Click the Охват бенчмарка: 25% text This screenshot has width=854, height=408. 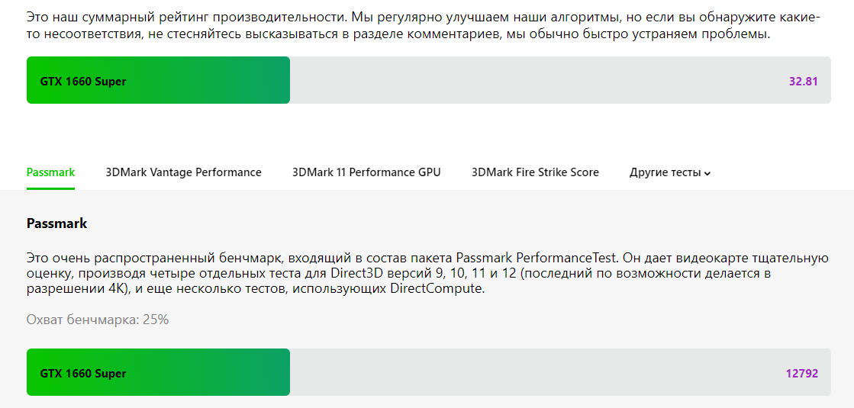pos(98,320)
